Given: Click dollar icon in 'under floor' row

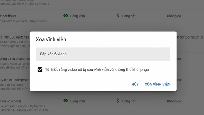Looking at the screenshot, I should point(117,16).
